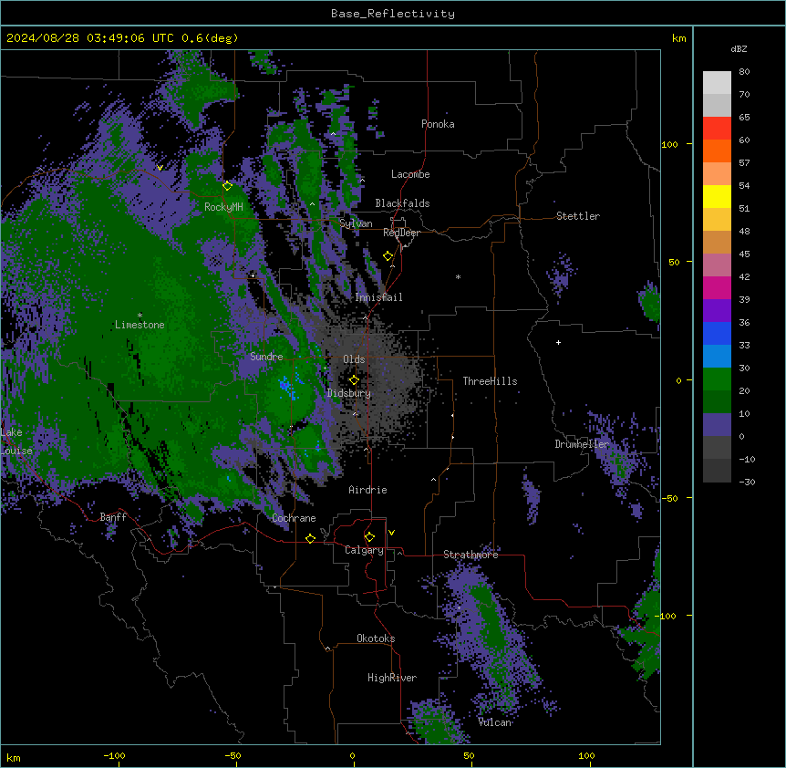Click the Sundre label
The height and width of the screenshot is (768, 786).
(266, 357)
